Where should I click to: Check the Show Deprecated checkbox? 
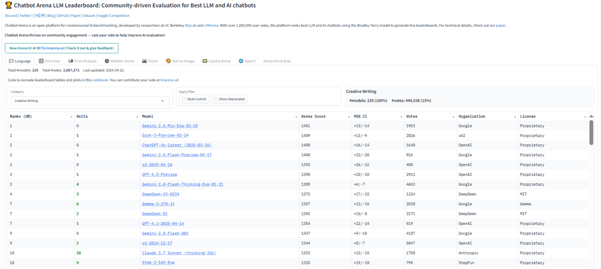tap(216, 99)
